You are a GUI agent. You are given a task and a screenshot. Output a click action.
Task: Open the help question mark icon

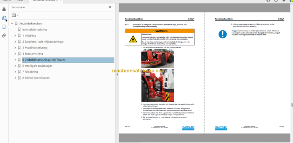(276, 0)
